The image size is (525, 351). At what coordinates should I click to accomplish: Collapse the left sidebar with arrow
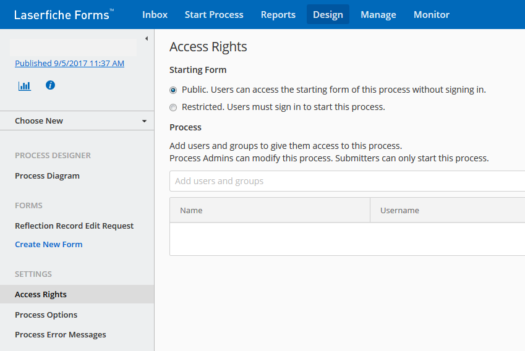click(147, 38)
